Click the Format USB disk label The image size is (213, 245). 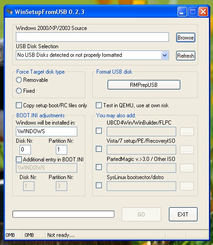click(x=114, y=72)
